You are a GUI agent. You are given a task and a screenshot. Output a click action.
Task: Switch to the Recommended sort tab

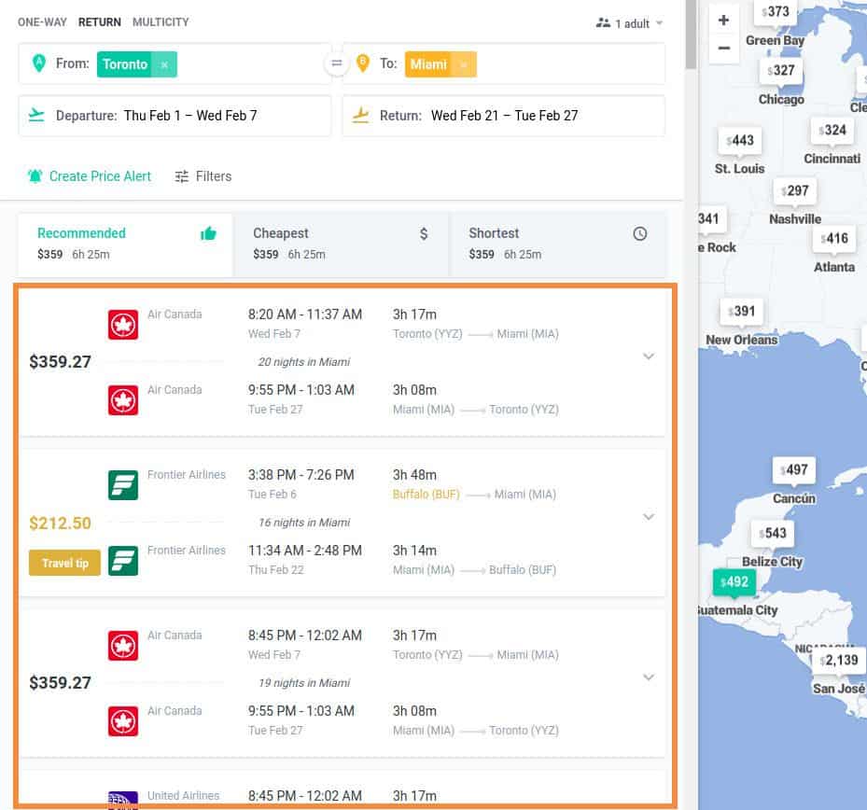125,244
